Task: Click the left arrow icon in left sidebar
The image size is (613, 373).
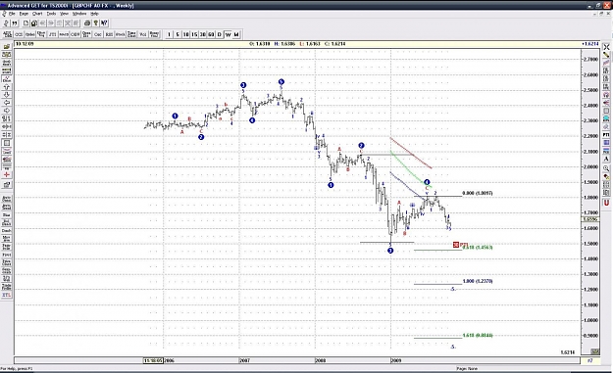Action: coord(7,103)
